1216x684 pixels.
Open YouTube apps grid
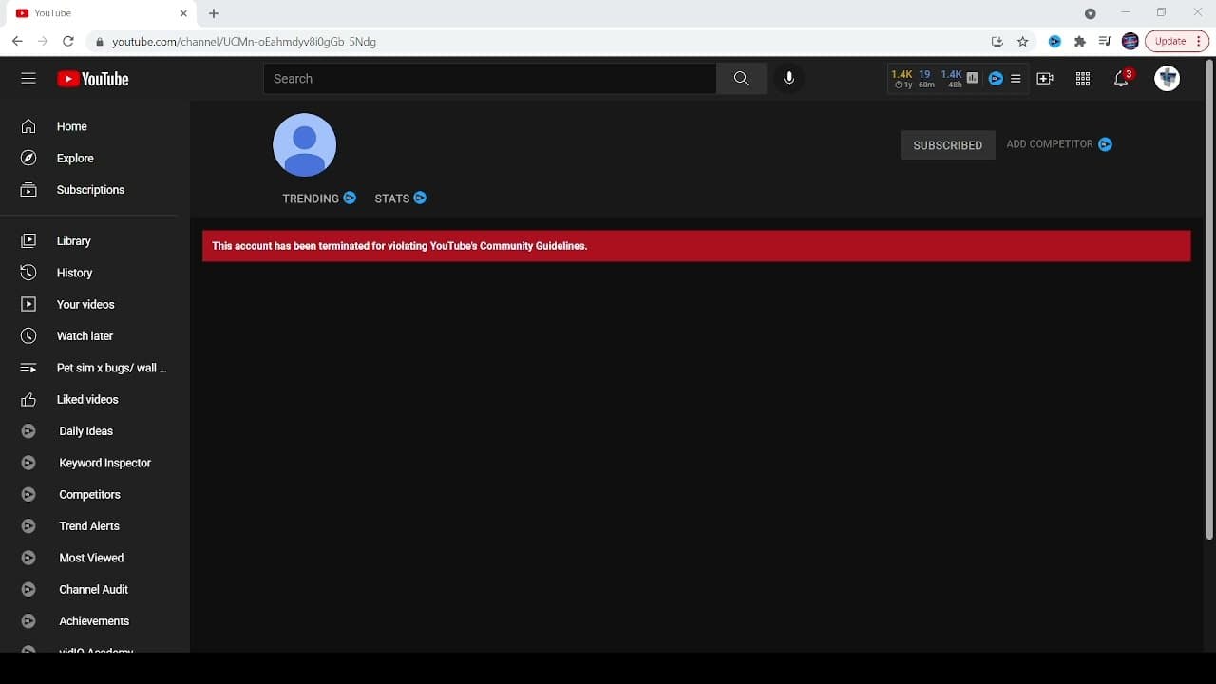click(x=1083, y=79)
